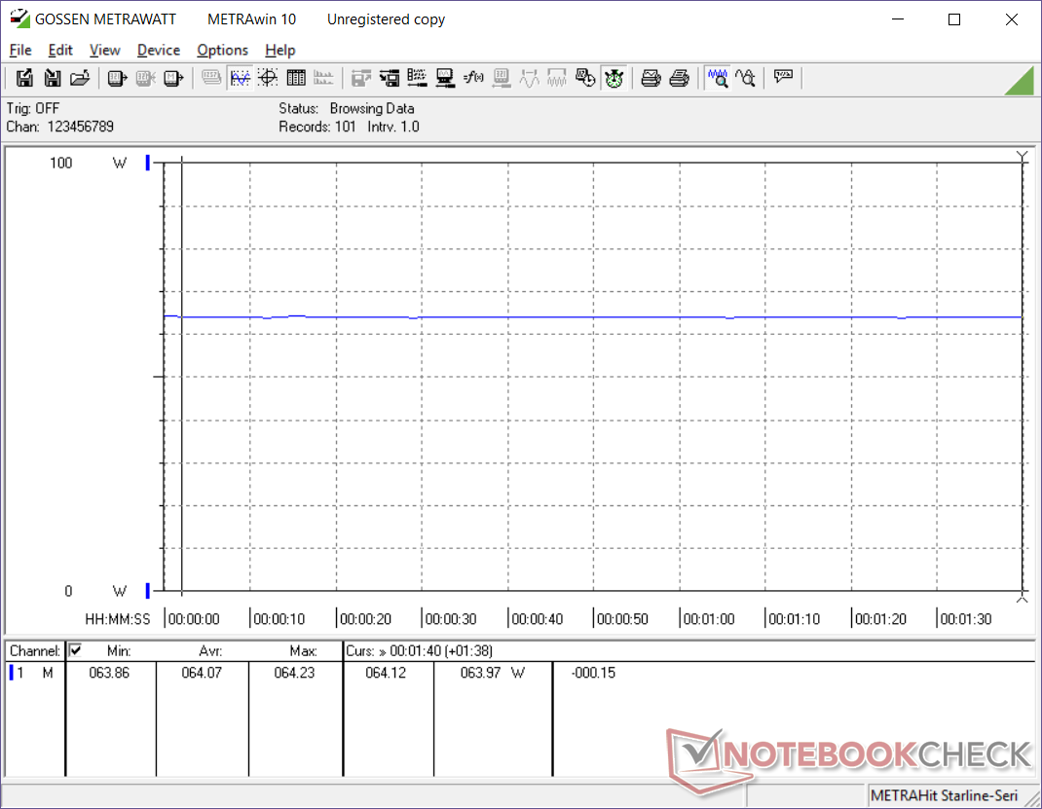
Task: Open the Edit menu
Action: 59,50
